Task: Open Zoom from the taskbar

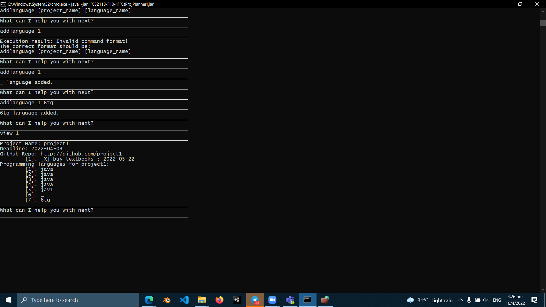Action: coord(272,300)
